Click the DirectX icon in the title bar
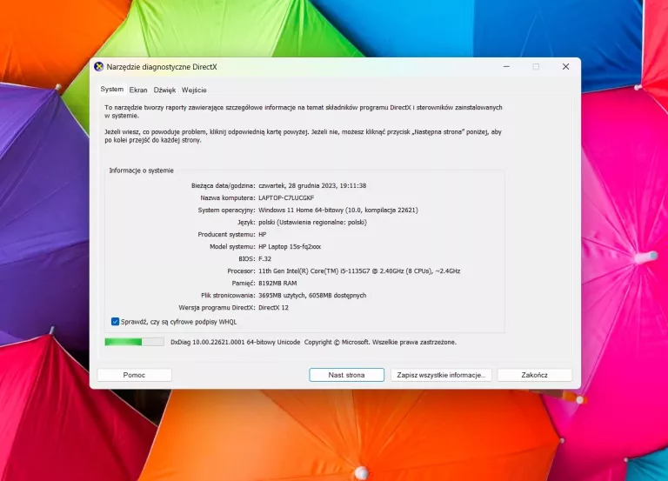 pyautogui.click(x=99, y=67)
